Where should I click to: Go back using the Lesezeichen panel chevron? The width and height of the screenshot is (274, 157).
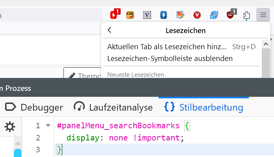coord(110,30)
